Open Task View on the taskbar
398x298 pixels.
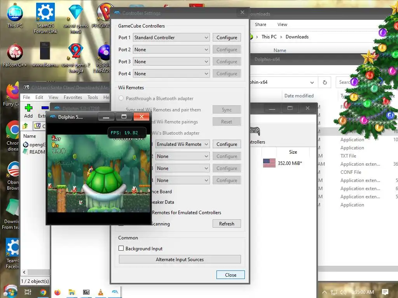(x=28, y=292)
